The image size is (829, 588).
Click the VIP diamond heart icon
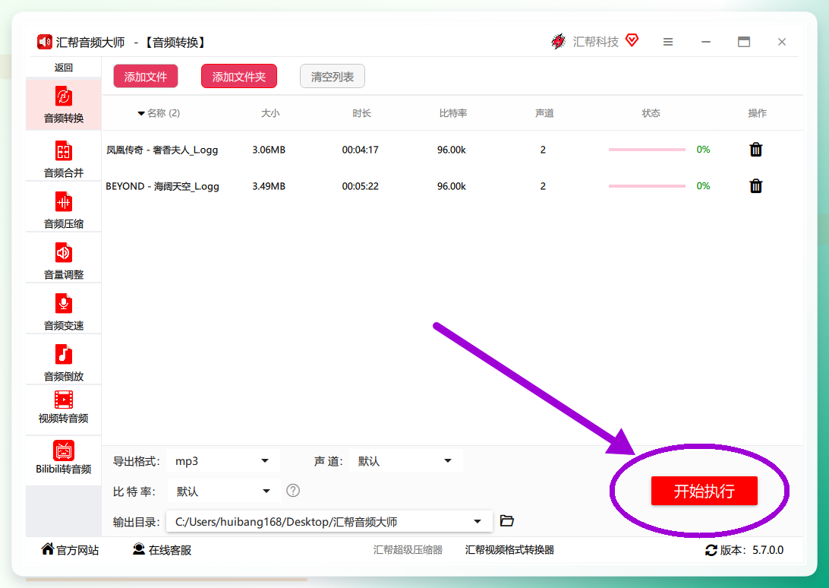(x=632, y=40)
